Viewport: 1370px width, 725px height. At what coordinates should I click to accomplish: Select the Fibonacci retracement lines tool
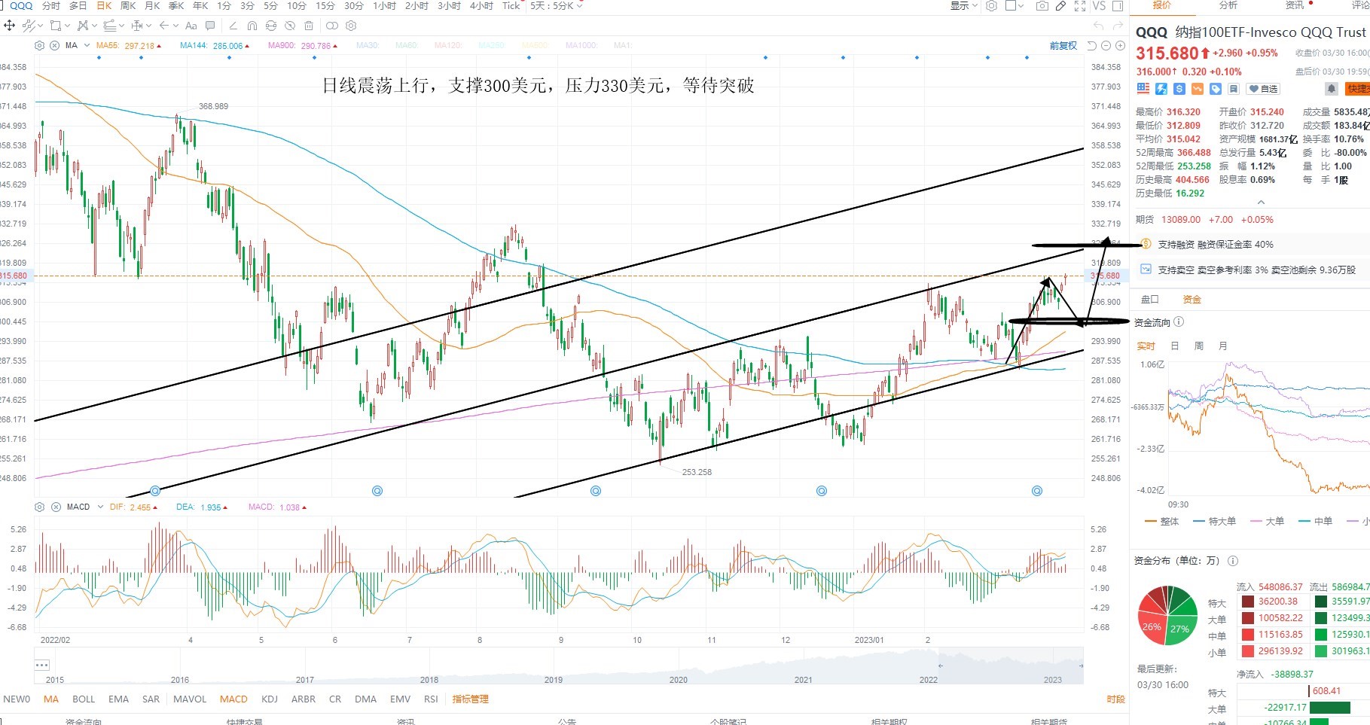click(110, 26)
